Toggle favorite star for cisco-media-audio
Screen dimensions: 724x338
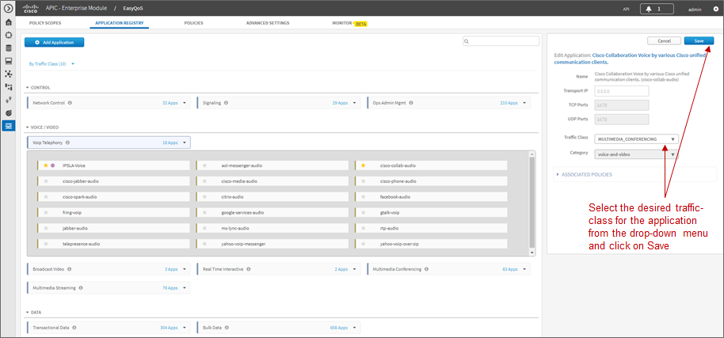[204, 181]
